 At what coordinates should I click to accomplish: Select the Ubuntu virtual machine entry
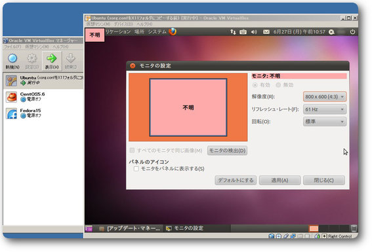coord(43,81)
